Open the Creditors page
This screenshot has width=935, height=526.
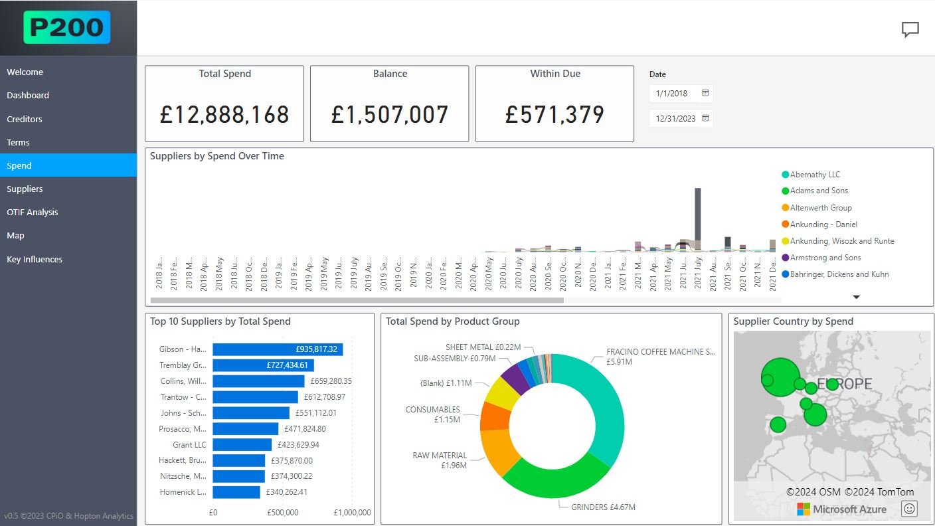pos(24,119)
